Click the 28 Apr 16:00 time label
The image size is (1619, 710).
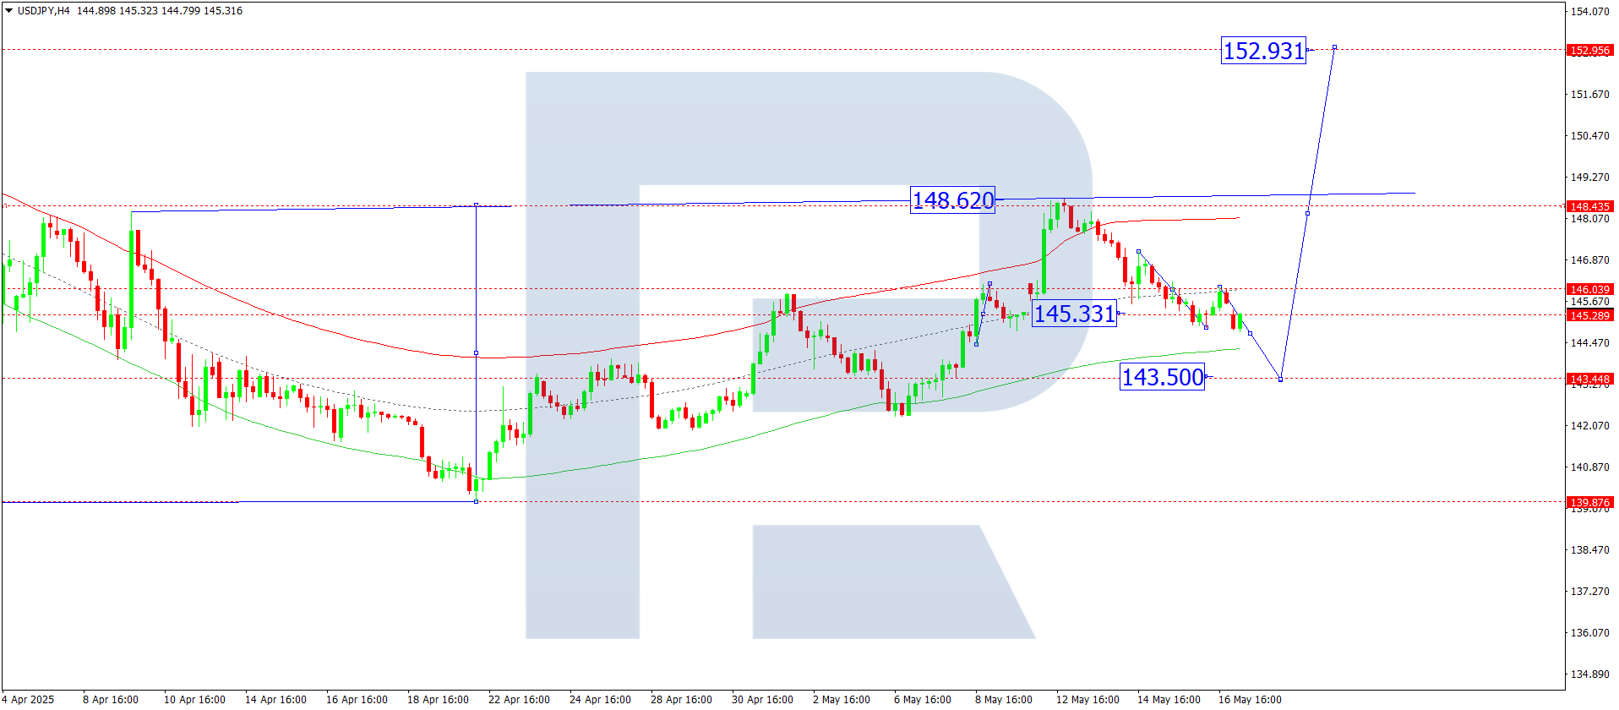[x=681, y=700]
